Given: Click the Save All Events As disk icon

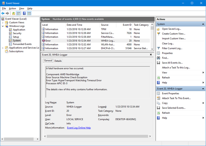Looking at the screenshot, I should click(159, 63).
